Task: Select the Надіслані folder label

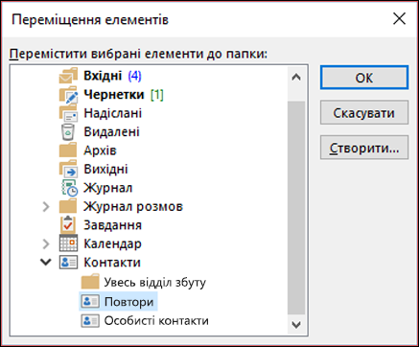Action: (x=113, y=113)
